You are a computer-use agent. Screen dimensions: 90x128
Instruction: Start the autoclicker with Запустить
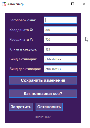[x=21, y=107]
